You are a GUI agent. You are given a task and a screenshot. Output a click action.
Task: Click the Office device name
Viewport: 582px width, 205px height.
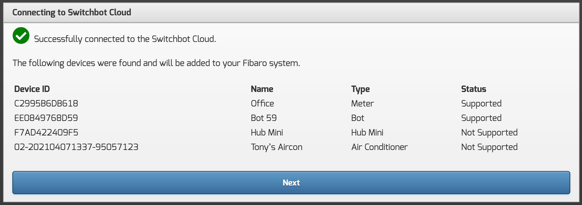(262, 103)
